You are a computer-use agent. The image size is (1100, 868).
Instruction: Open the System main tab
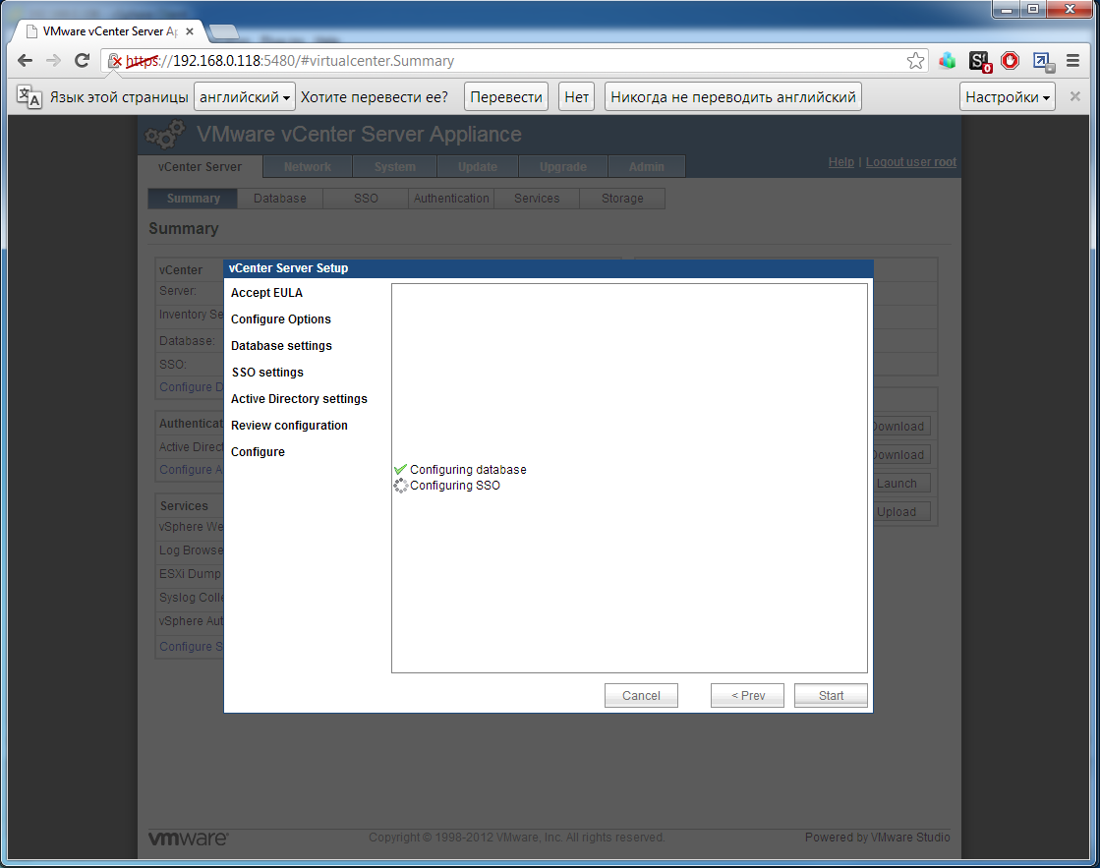395,166
